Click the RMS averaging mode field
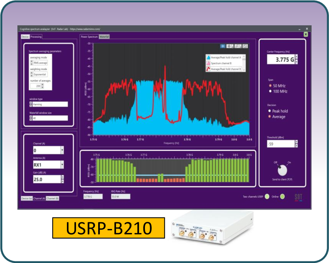The width and height of the screenshot is (329, 263). click(40, 62)
